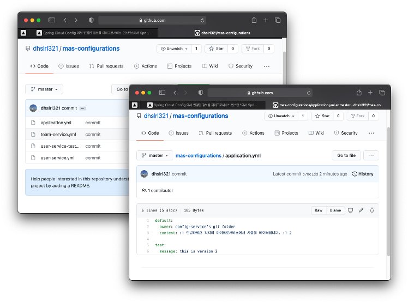This screenshot has height=303, width=408.
Task: Show tab overview in back Safari window
Action: pos(278,20)
